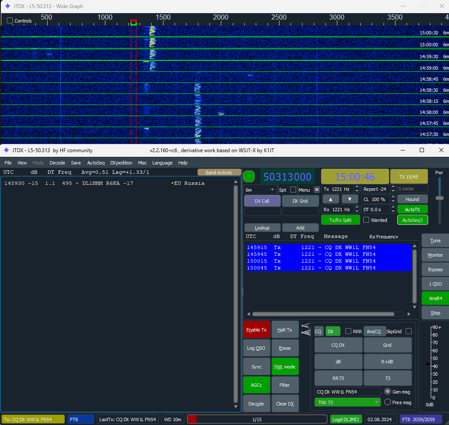Click the up arrow frequency button

click(x=331, y=199)
